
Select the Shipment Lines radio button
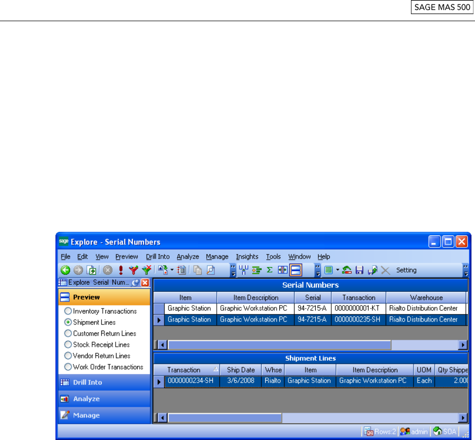pos(68,322)
